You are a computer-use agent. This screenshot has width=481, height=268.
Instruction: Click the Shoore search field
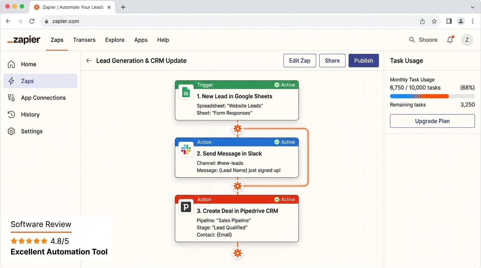423,40
